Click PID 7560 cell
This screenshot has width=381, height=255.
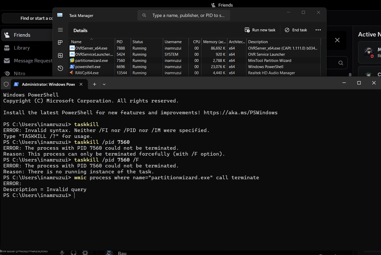pos(121,61)
